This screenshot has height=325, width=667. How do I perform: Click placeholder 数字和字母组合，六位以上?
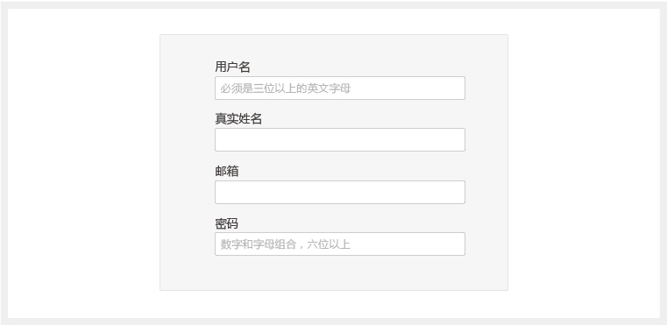[x=286, y=244]
